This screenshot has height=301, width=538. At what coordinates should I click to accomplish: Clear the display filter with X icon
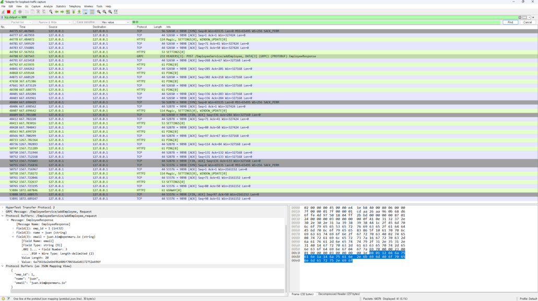pyautogui.click(x=520, y=17)
